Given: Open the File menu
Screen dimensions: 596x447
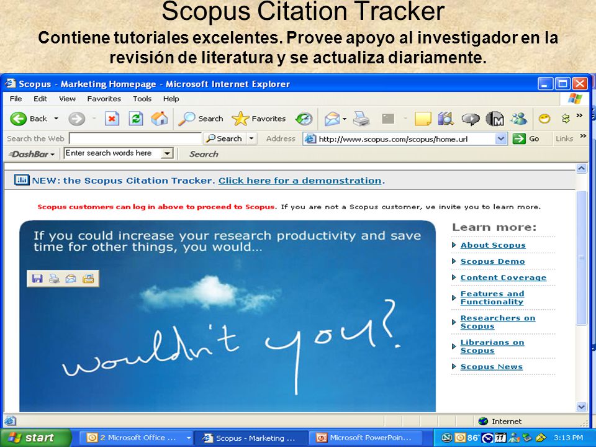Looking at the screenshot, I should click(x=16, y=99).
